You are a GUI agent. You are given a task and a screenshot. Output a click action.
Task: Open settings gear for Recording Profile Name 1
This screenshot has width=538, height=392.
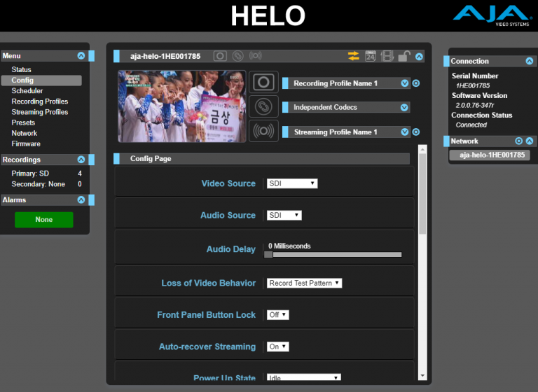pos(416,83)
